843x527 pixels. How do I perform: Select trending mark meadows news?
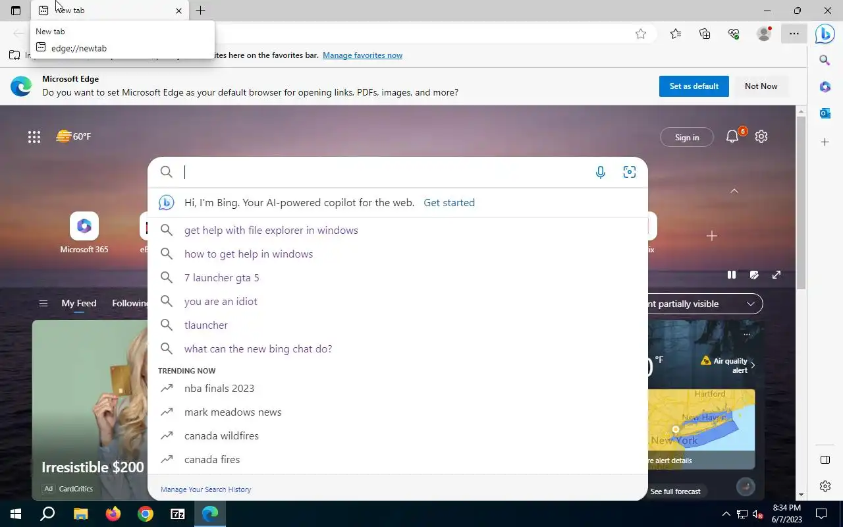click(398, 412)
